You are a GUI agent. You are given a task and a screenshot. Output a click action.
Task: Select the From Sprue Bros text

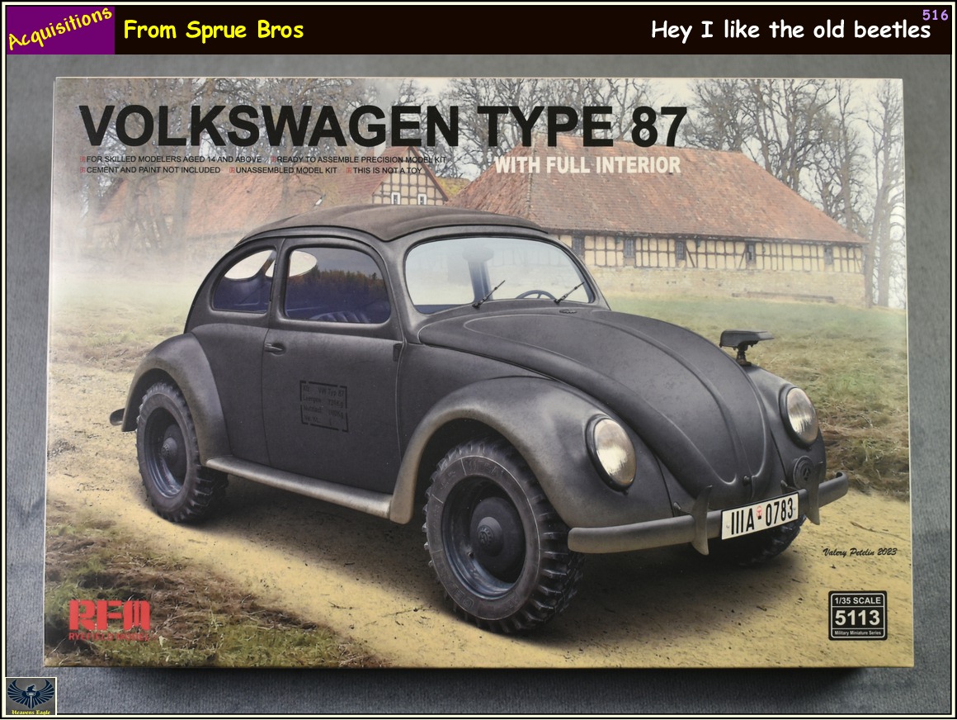(x=213, y=31)
